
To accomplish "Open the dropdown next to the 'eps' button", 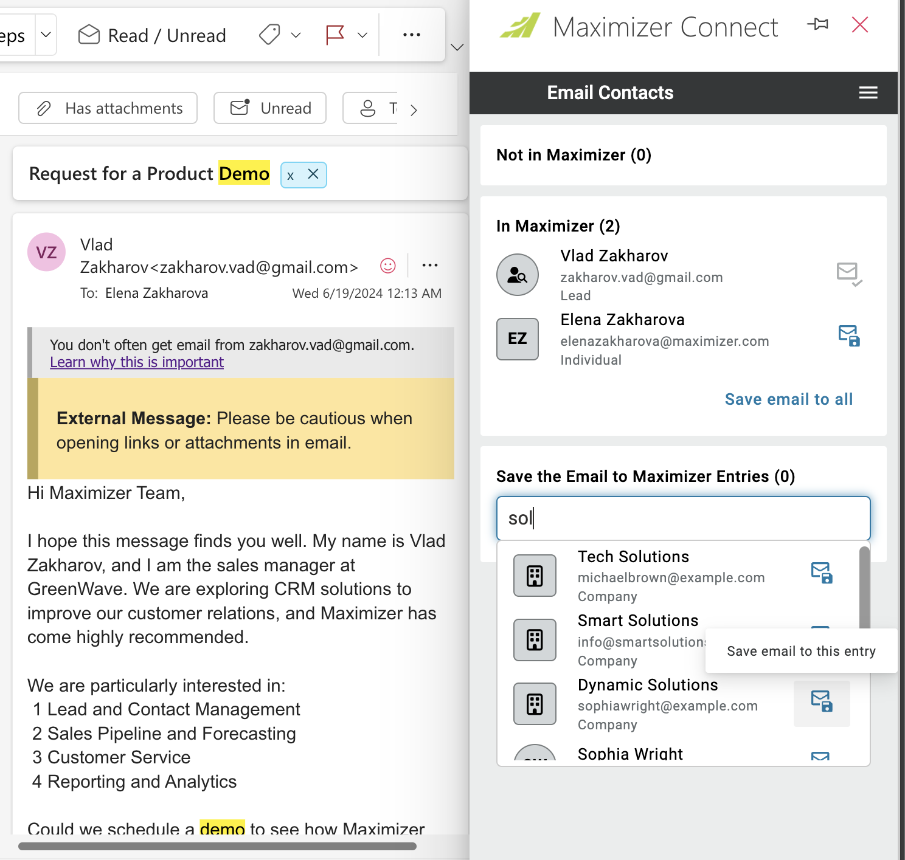I will (x=46, y=35).
